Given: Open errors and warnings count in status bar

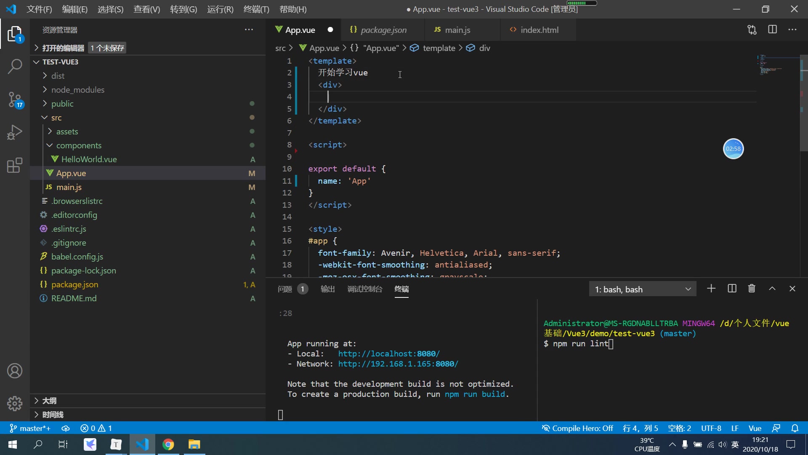Looking at the screenshot, I should click(96, 428).
